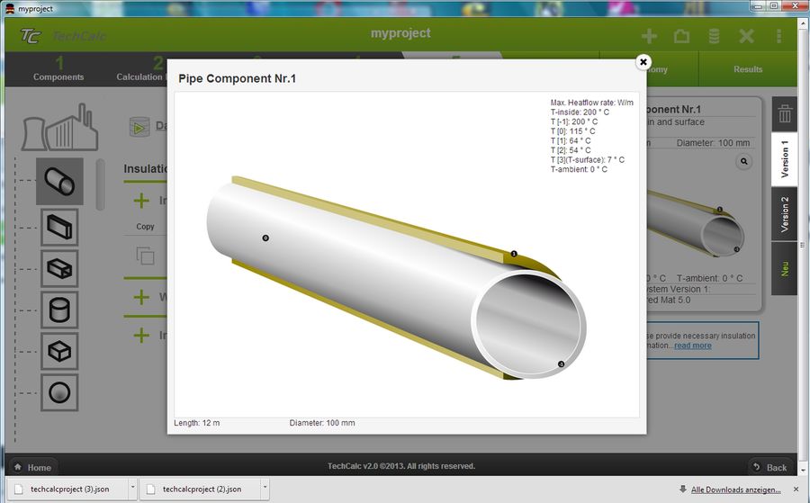
Task: Select the pipe component icon in sidebar
Action: (59, 181)
